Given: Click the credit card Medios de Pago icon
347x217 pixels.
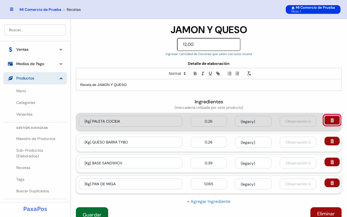Looking at the screenshot, I should [10, 64].
